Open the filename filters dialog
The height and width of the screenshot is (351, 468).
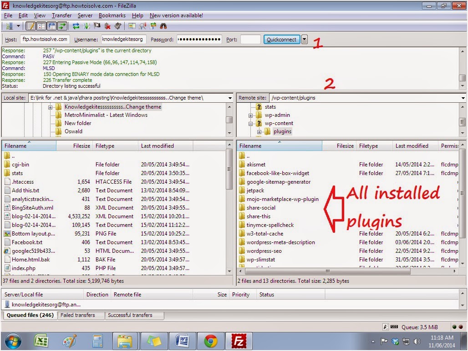point(143,25)
